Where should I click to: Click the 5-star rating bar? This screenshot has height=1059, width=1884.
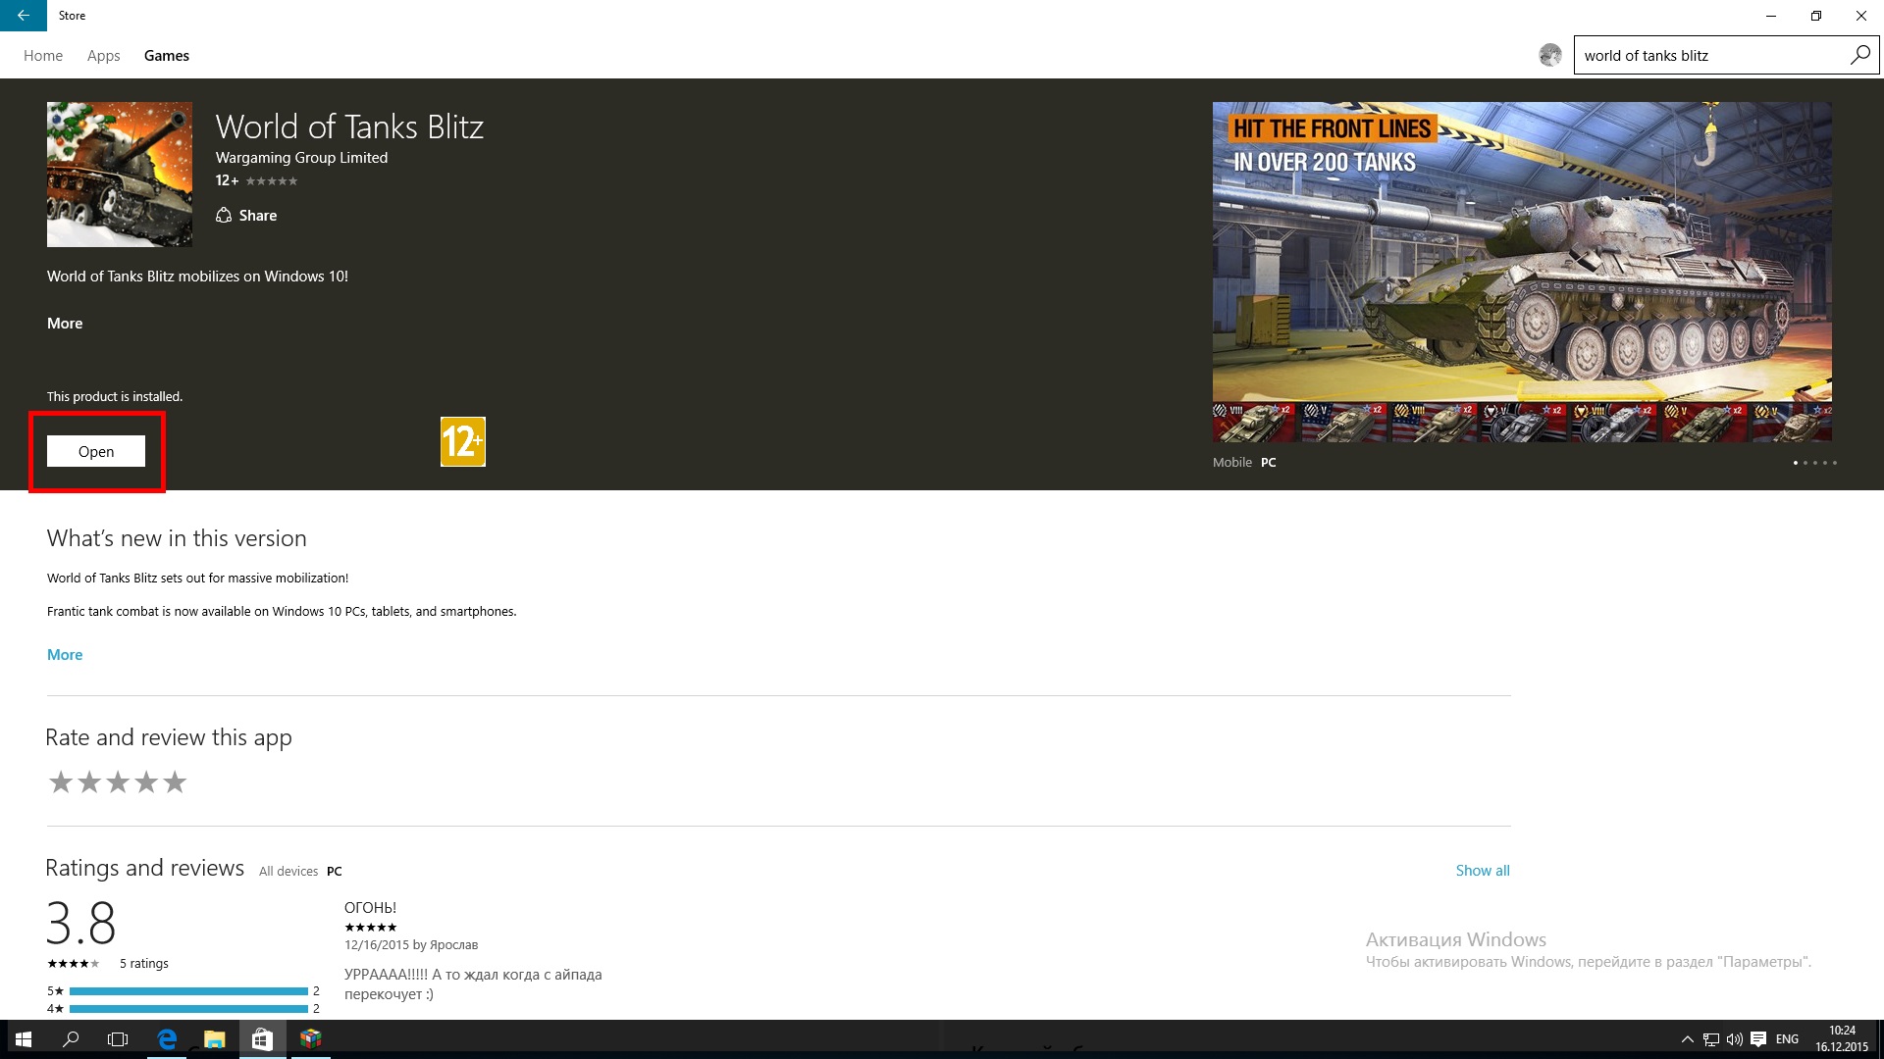pyautogui.click(x=188, y=991)
